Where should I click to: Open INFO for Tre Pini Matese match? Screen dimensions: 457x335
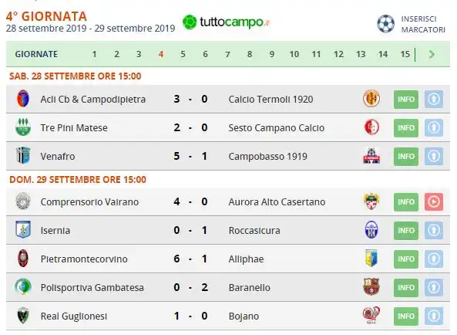point(406,127)
